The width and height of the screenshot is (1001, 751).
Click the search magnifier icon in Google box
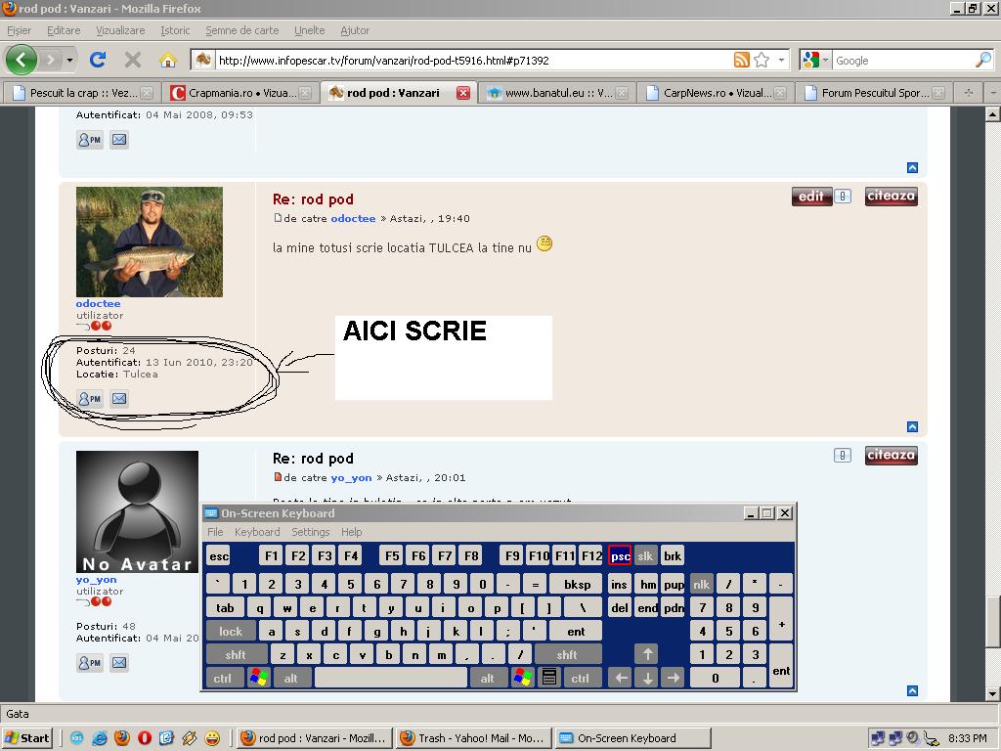(982, 60)
